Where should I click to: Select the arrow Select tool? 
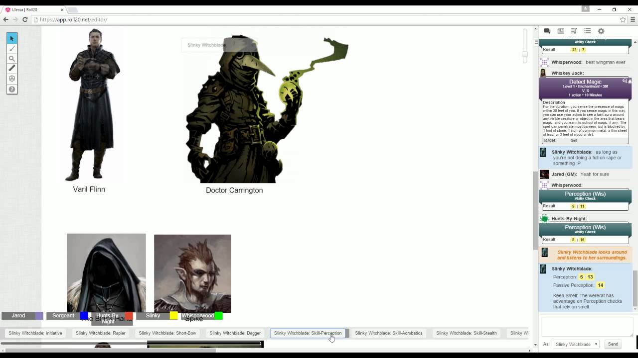(12, 38)
